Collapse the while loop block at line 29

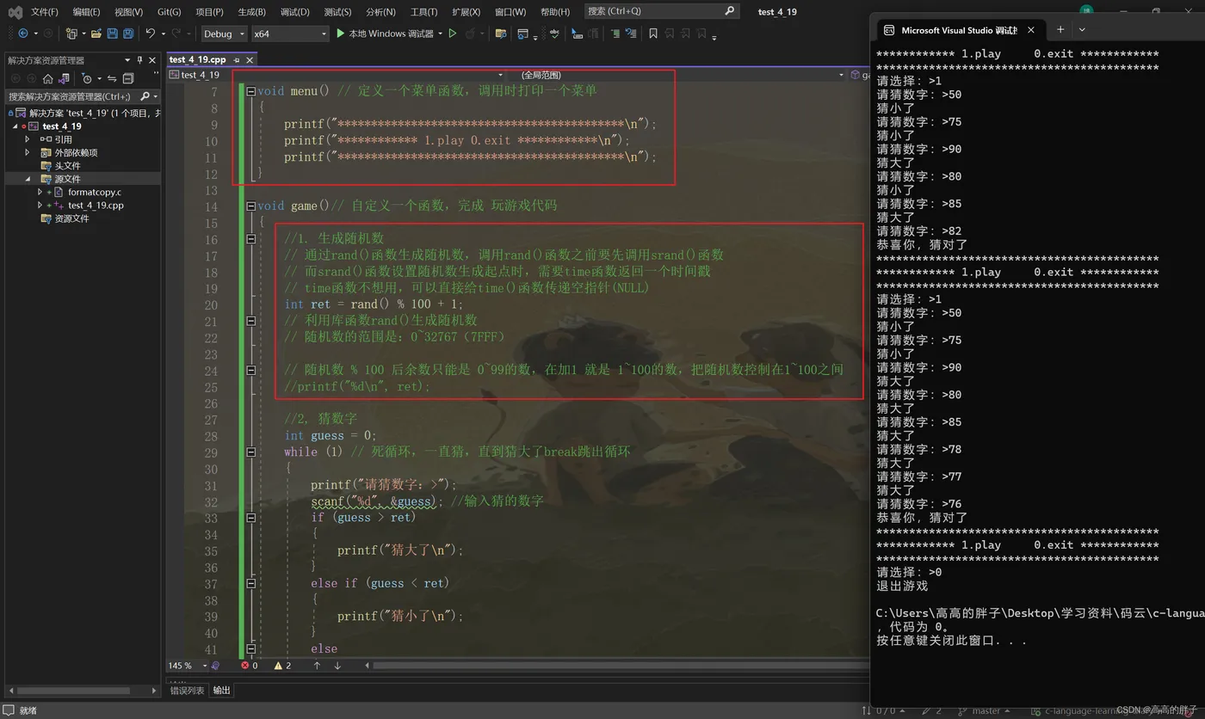coord(250,452)
